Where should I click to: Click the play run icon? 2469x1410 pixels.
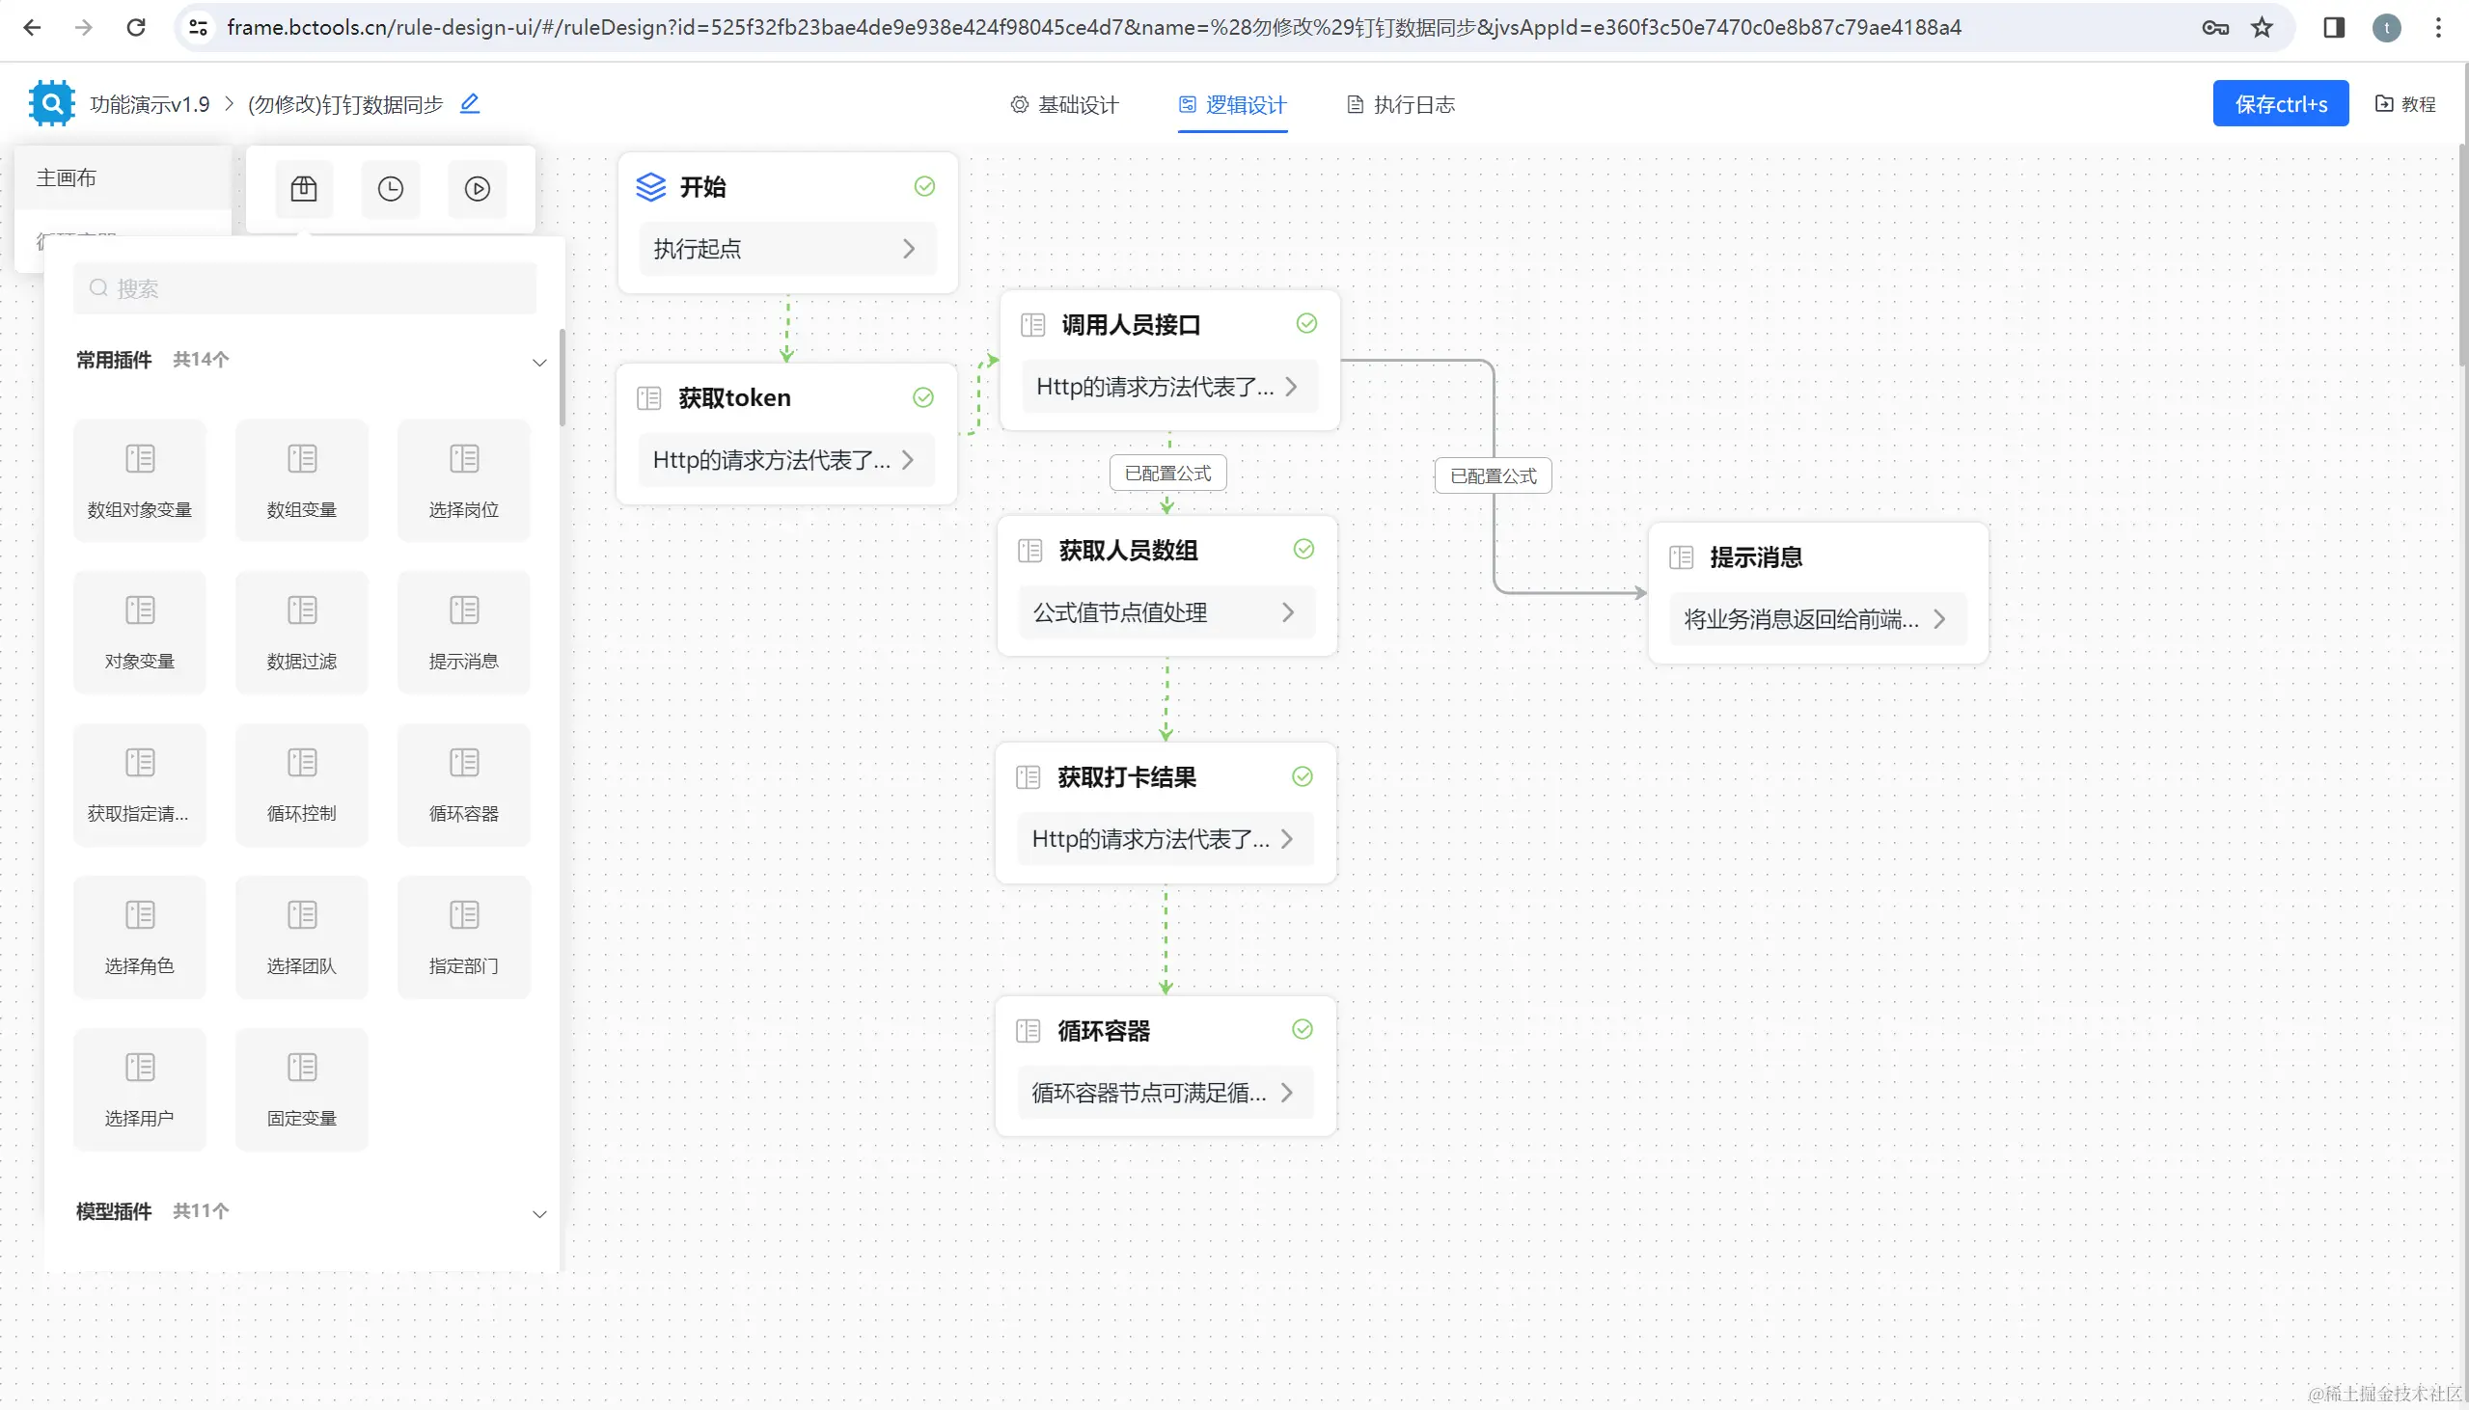tap(478, 189)
